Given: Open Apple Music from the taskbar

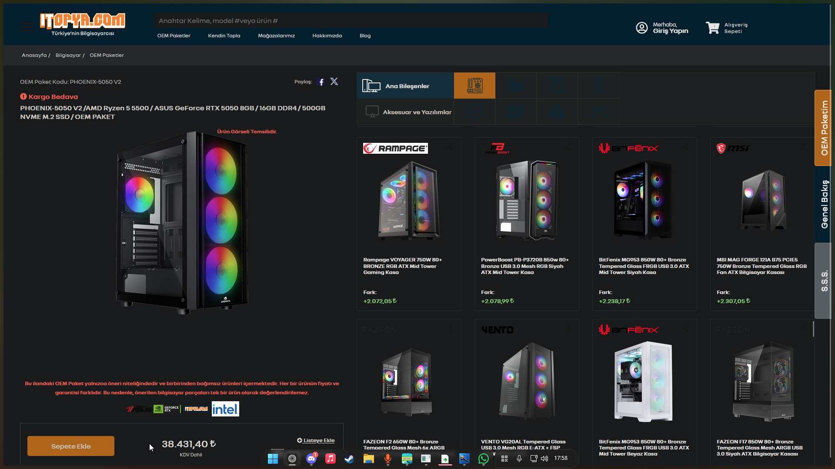Looking at the screenshot, I should pyautogui.click(x=331, y=459).
